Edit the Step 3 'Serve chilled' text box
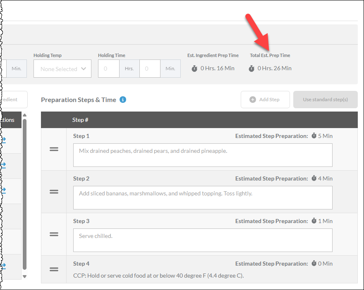 pos(203,240)
